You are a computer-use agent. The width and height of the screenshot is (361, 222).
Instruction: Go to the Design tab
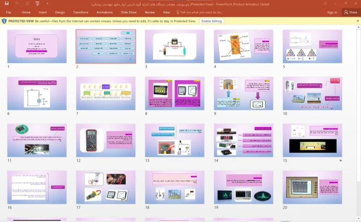pyautogui.click(x=60, y=12)
